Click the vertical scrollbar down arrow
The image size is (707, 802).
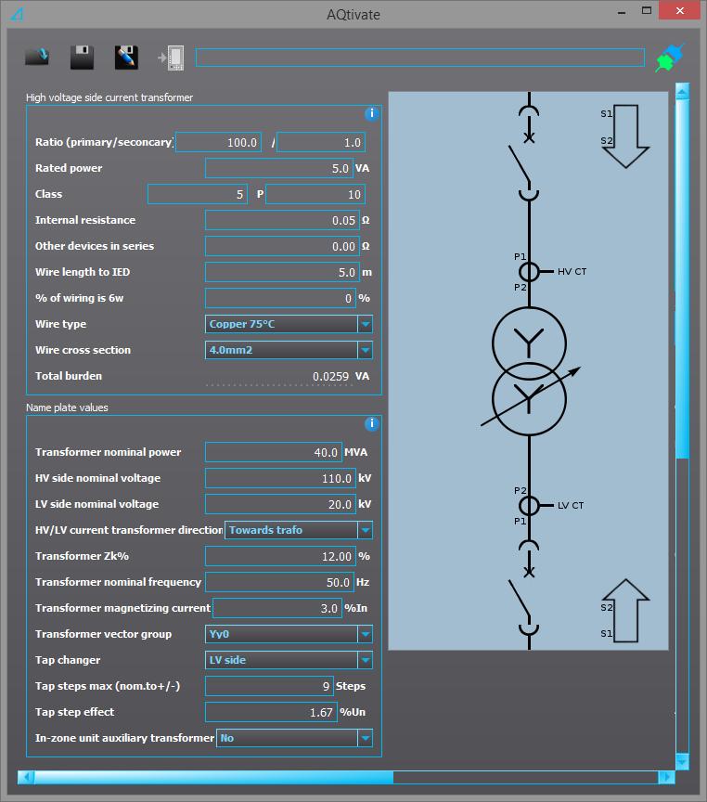683,760
